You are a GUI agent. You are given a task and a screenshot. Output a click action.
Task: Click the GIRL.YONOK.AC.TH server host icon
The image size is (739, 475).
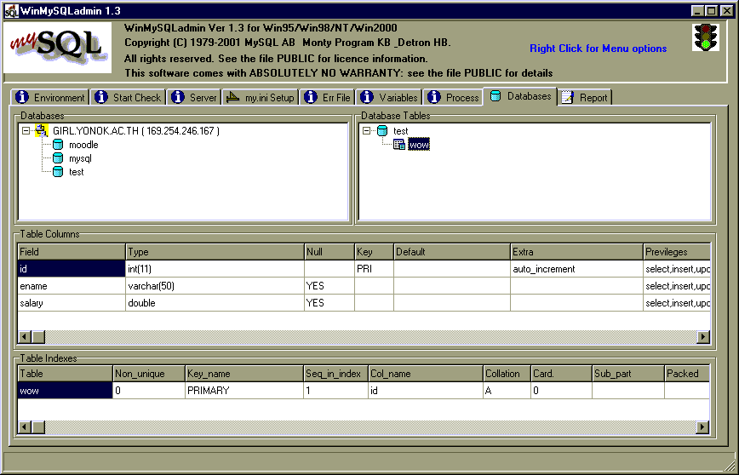42,131
